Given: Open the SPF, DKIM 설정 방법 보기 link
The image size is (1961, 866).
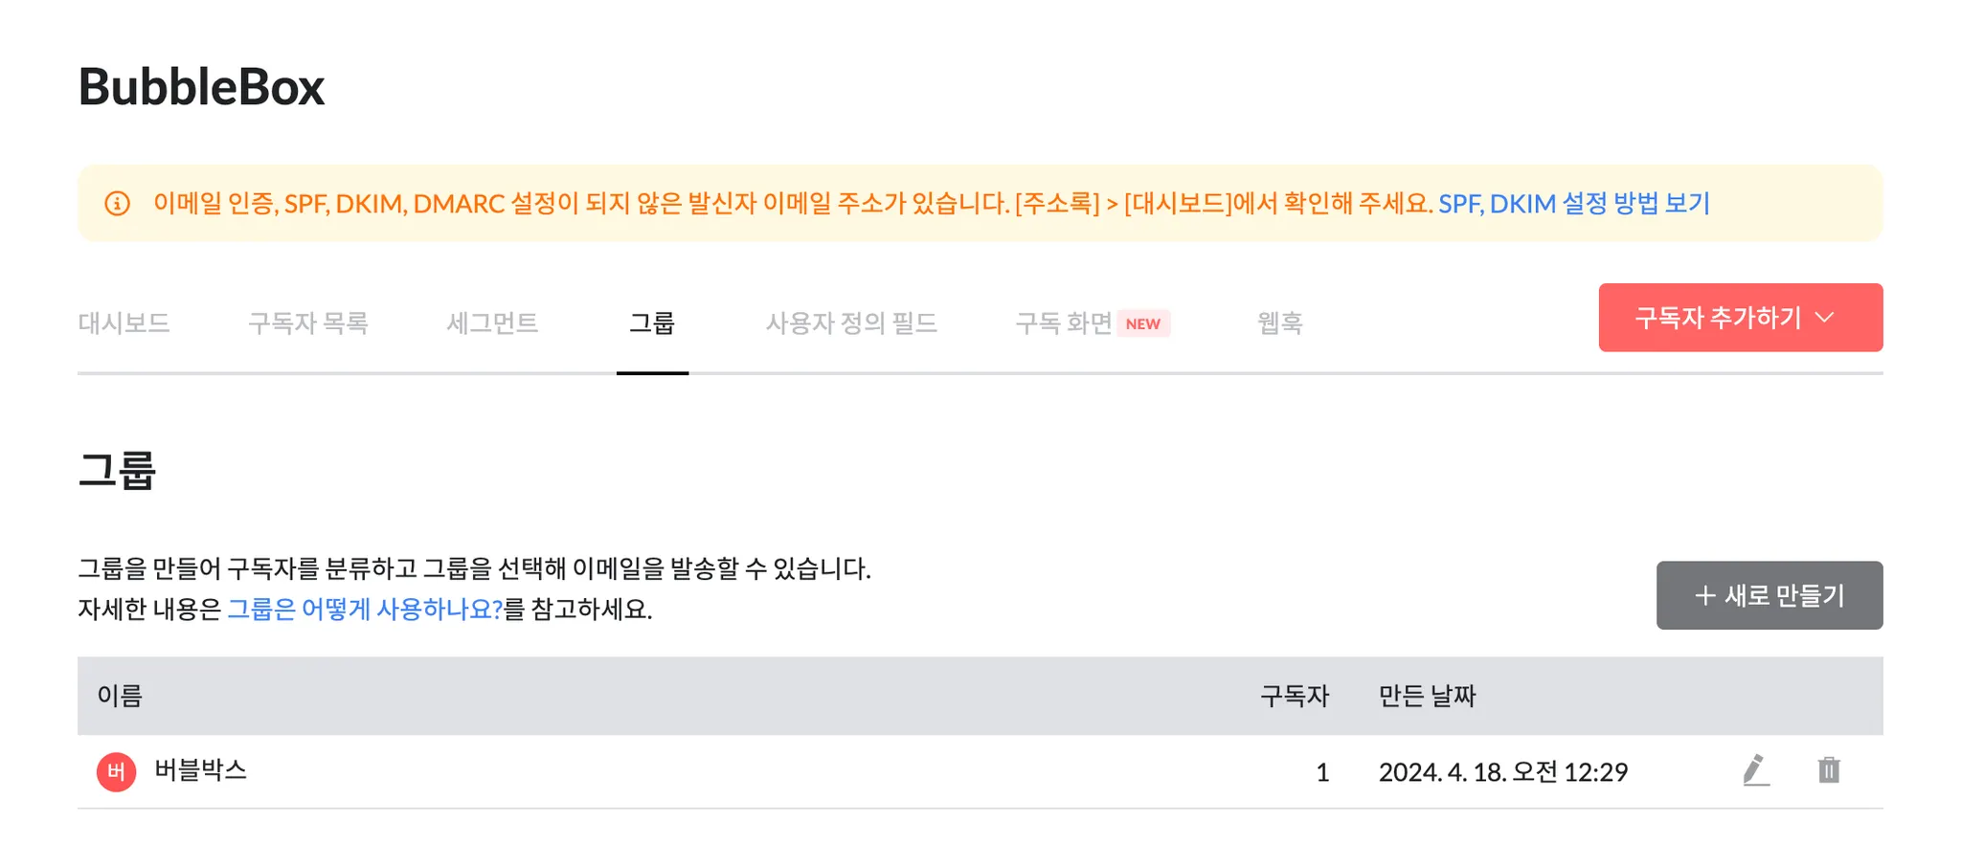Looking at the screenshot, I should 1573,204.
